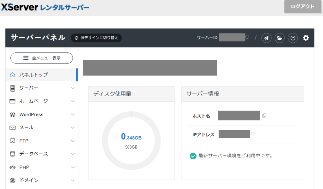Open the ドメイン sidebar menu item
323x189 pixels.
pos(29,180)
